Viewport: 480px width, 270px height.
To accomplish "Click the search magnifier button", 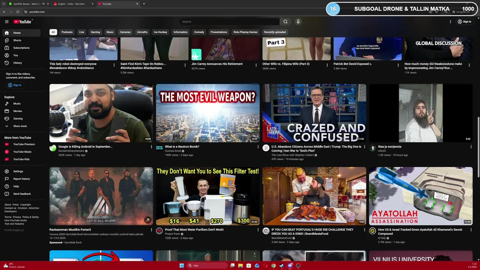I will (285, 22).
